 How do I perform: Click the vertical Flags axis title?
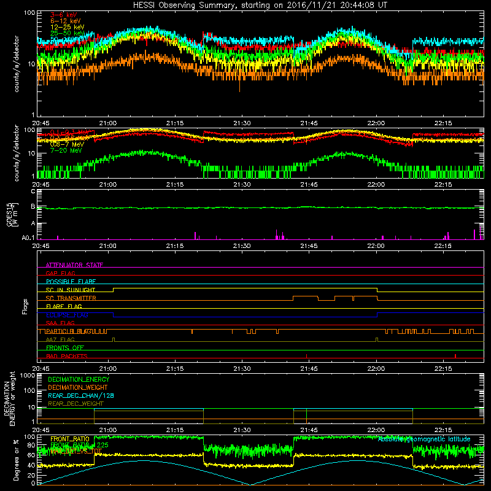25,306
